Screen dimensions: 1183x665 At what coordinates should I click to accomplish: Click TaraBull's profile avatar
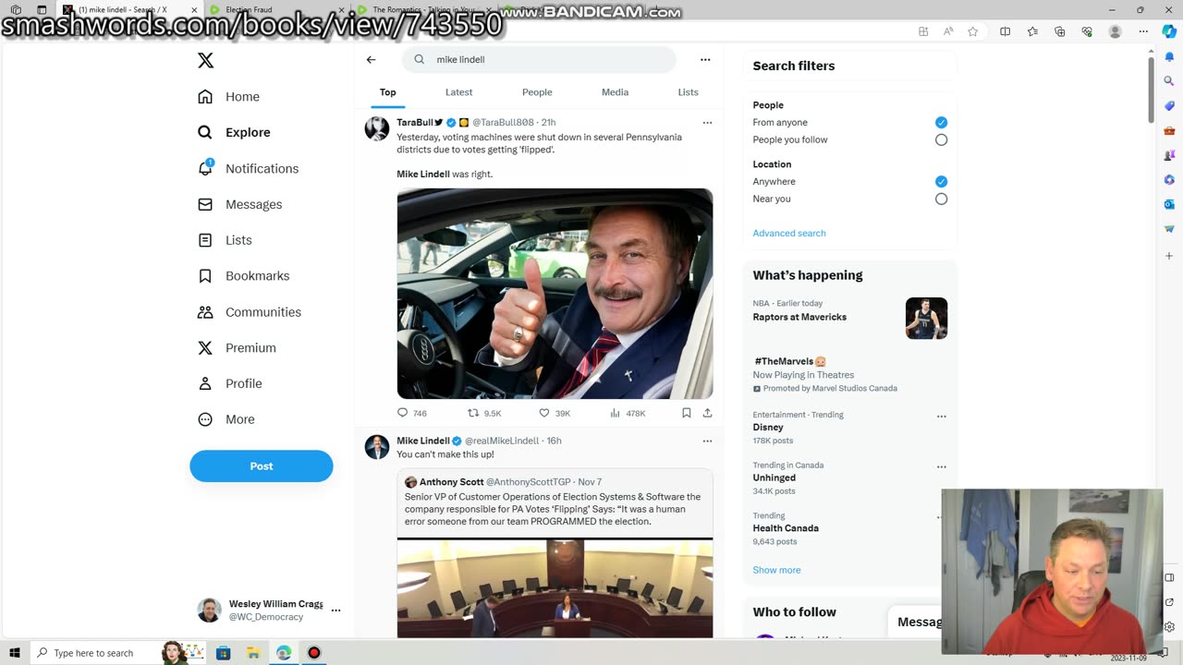pos(377,128)
